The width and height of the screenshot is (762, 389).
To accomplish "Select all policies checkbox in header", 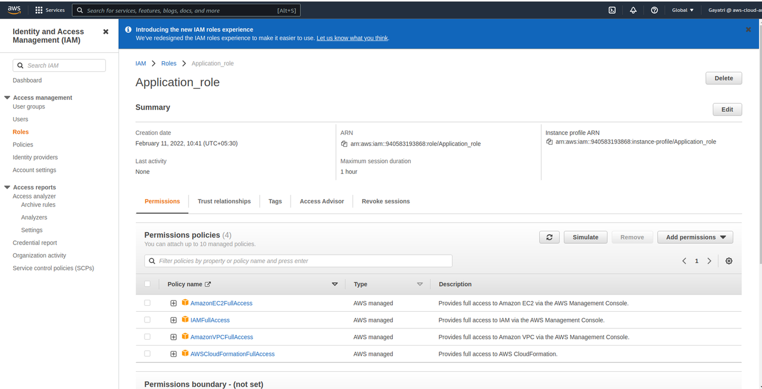I will pos(148,284).
